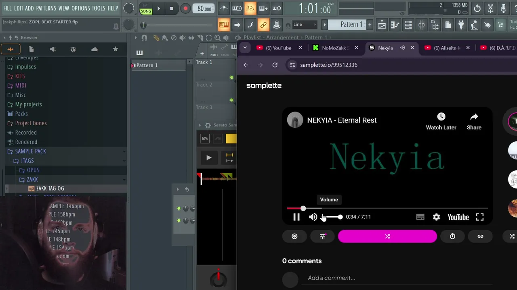
Task: Choose the Select tool in playlist toolbar
Action: [x=209, y=37]
